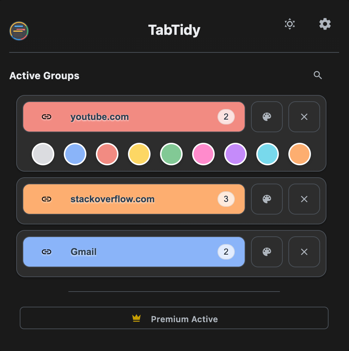The image size is (349, 351).
Task: Click the Premium Active button
Action: click(x=174, y=318)
